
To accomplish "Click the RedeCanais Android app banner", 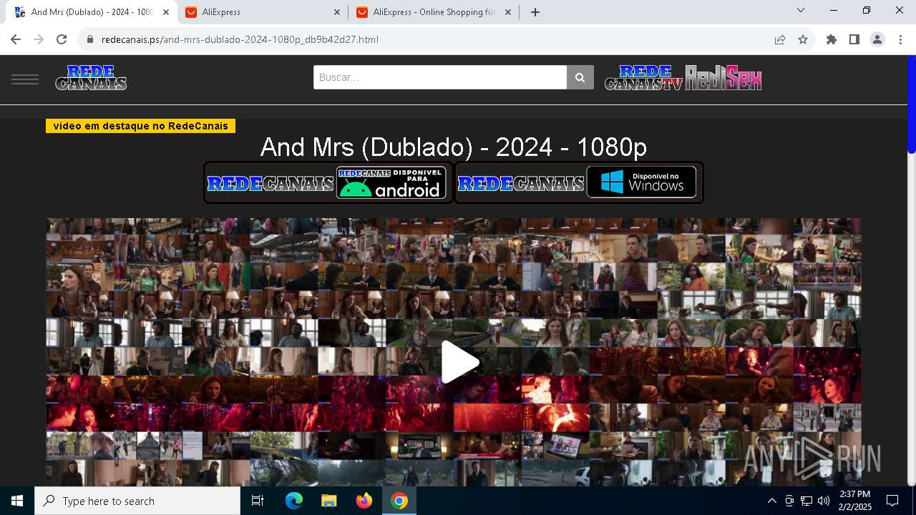I will click(x=328, y=182).
